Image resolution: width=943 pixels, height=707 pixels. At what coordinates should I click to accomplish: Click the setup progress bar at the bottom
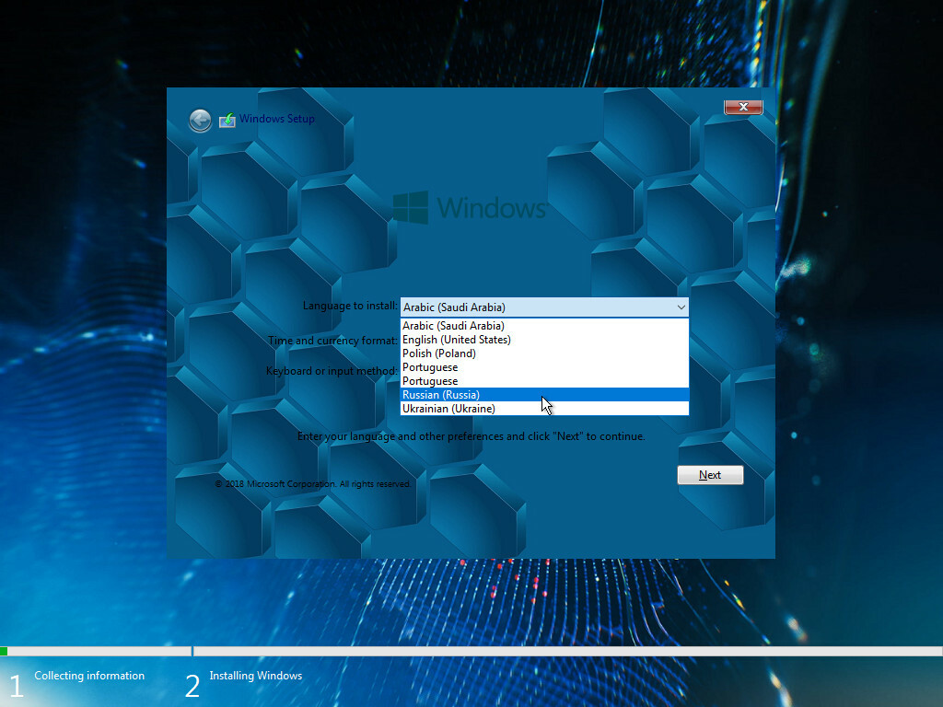(x=471, y=651)
